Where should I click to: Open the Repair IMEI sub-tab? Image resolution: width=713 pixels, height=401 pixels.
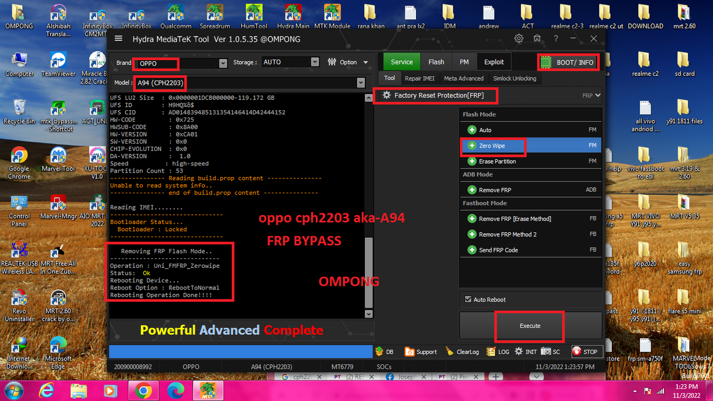click(420, 79)
